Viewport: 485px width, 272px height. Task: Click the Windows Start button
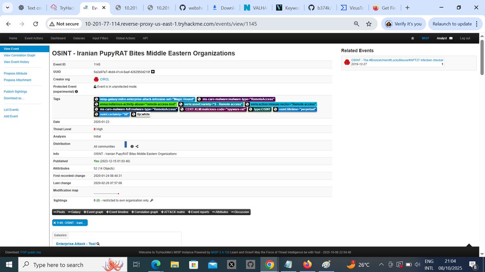click(x=9, y=265)
